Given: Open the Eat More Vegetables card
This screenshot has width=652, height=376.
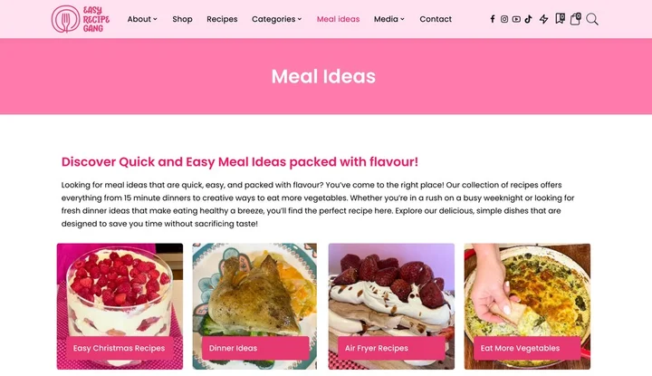Looking at the screenshot, I should pyautogui.click(x=527, y=306).
